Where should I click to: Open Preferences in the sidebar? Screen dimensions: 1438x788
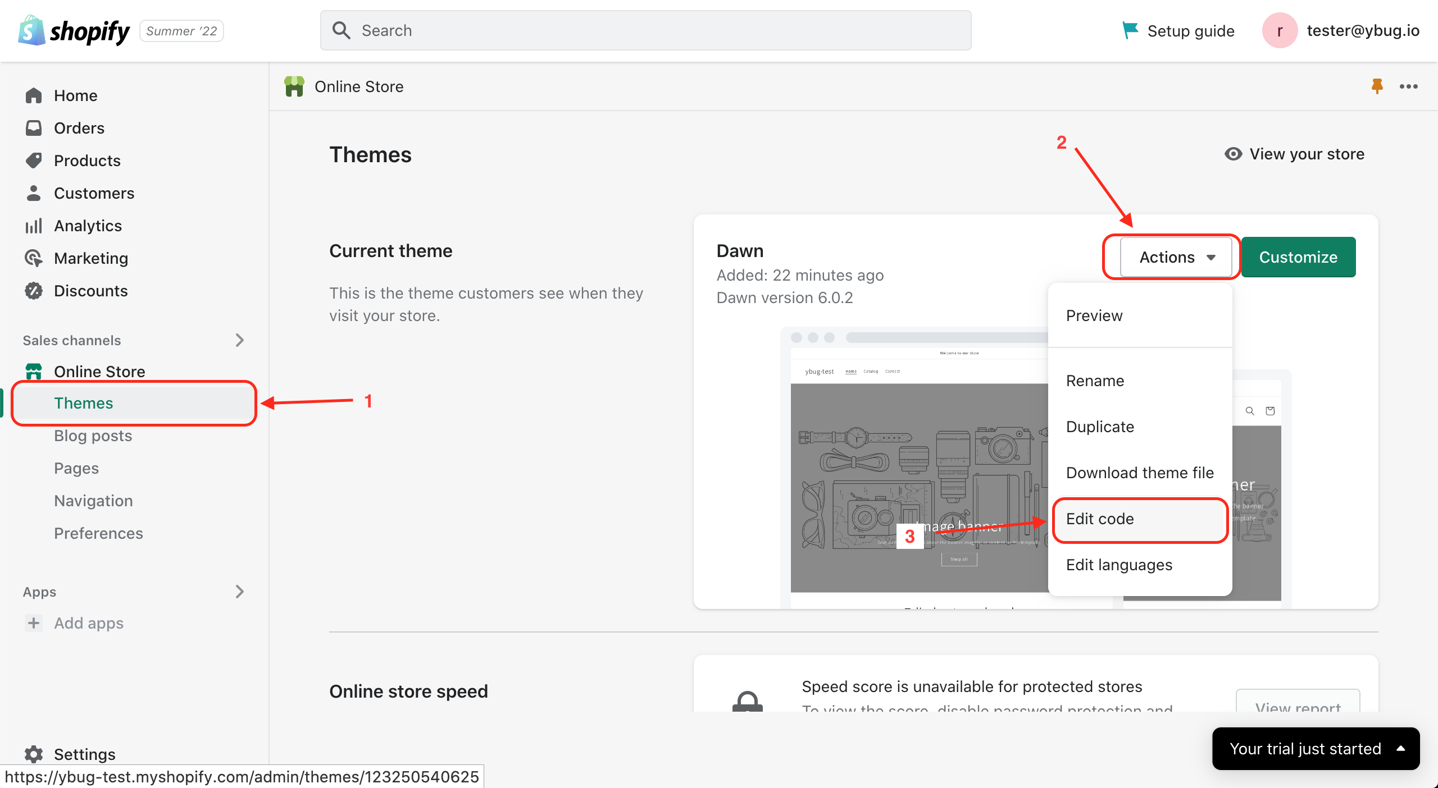(x=98, y=533)
